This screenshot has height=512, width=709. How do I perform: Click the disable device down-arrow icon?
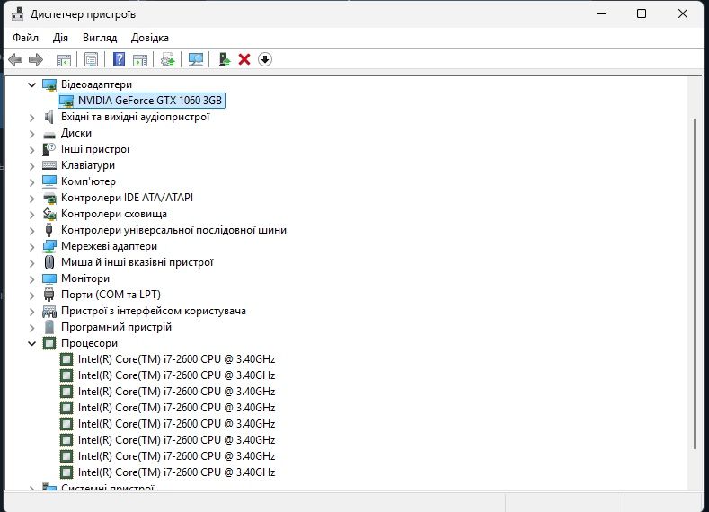[265, 59]
